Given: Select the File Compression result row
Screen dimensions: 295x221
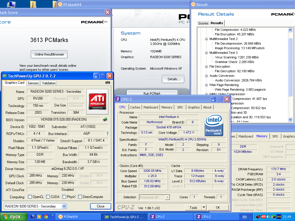Looking at the screenshot, I should coord(235,30).
